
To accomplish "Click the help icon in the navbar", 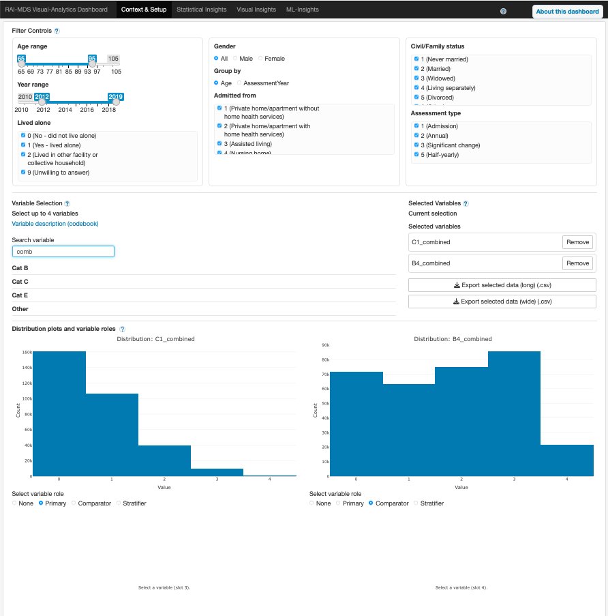I will click(x=503, y=12).
